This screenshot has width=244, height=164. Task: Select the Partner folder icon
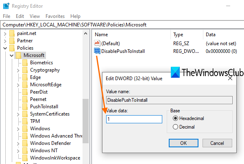[12, 41]
